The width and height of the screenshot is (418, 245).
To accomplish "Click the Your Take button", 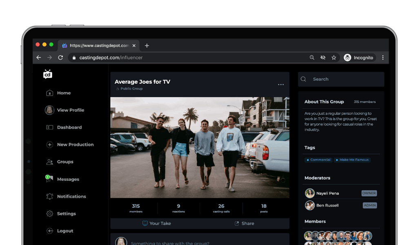I will (x=156, y=223).
